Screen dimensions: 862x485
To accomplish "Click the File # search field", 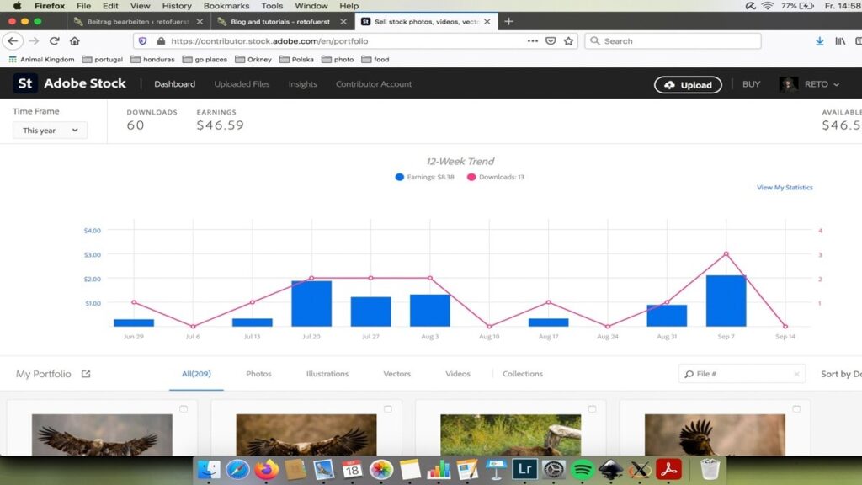I will (741, 374).
